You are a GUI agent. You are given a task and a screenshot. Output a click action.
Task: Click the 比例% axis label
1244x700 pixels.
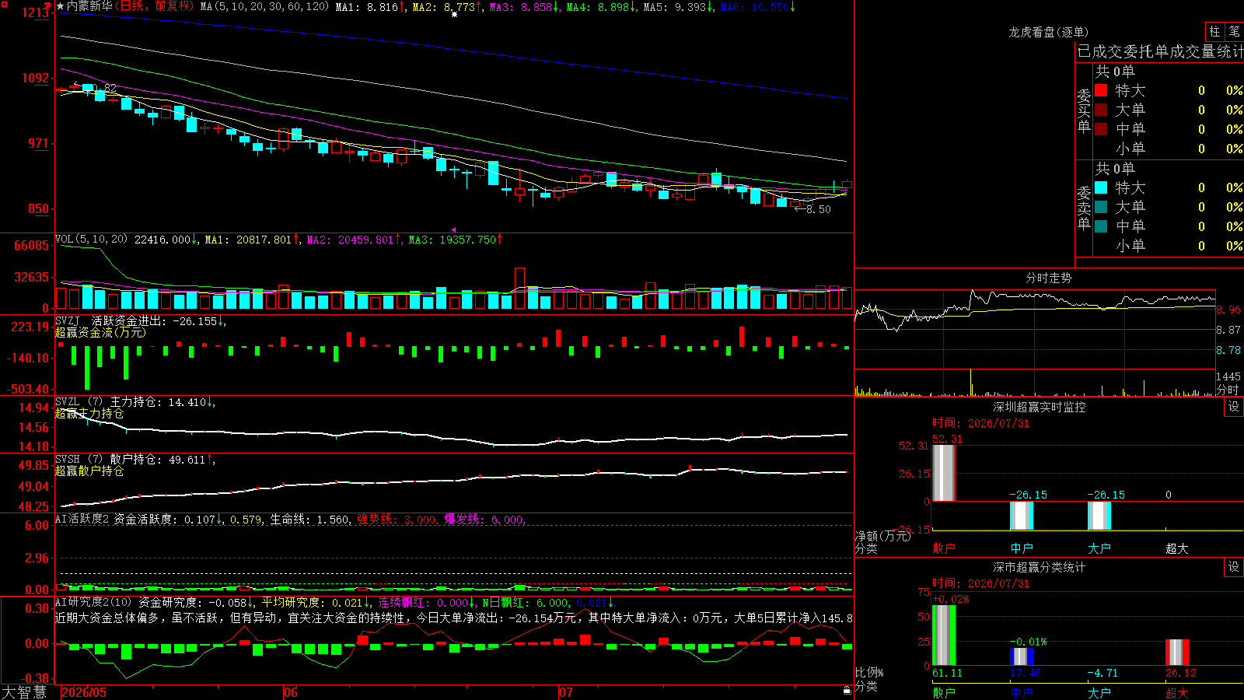coord(869,673)
